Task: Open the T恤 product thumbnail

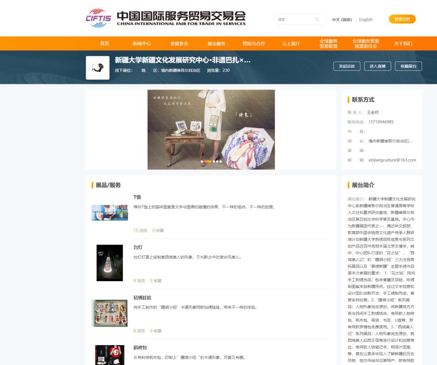Action: tap(110, 213)
